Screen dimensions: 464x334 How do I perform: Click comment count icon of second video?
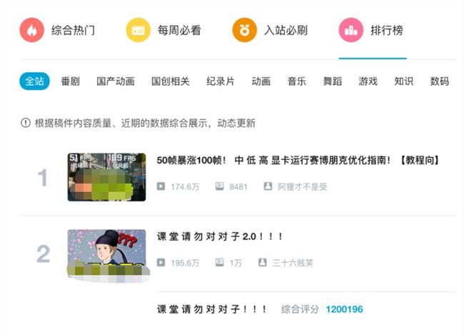click(219, 263)
